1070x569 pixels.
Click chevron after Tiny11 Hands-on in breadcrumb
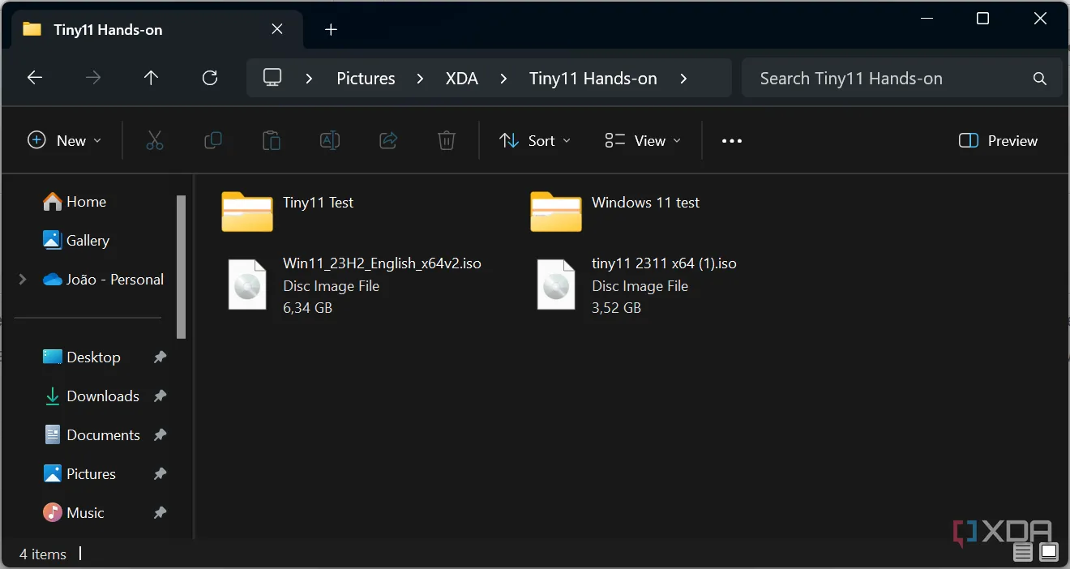point(683,79)
